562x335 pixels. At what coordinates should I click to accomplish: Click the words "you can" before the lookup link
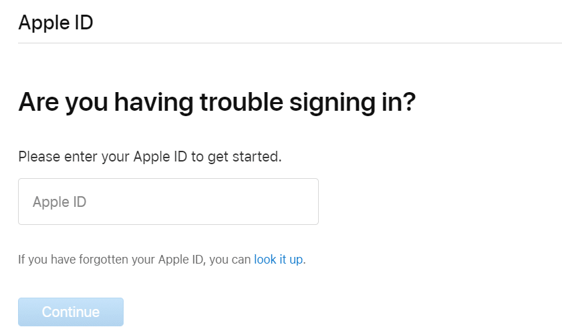coord(230,260)
